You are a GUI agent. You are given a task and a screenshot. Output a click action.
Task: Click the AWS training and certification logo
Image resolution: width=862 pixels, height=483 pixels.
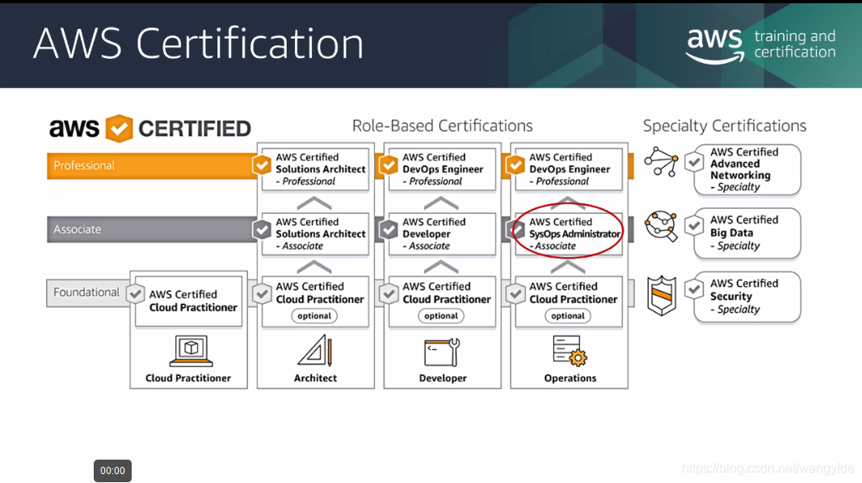point(761,45)
